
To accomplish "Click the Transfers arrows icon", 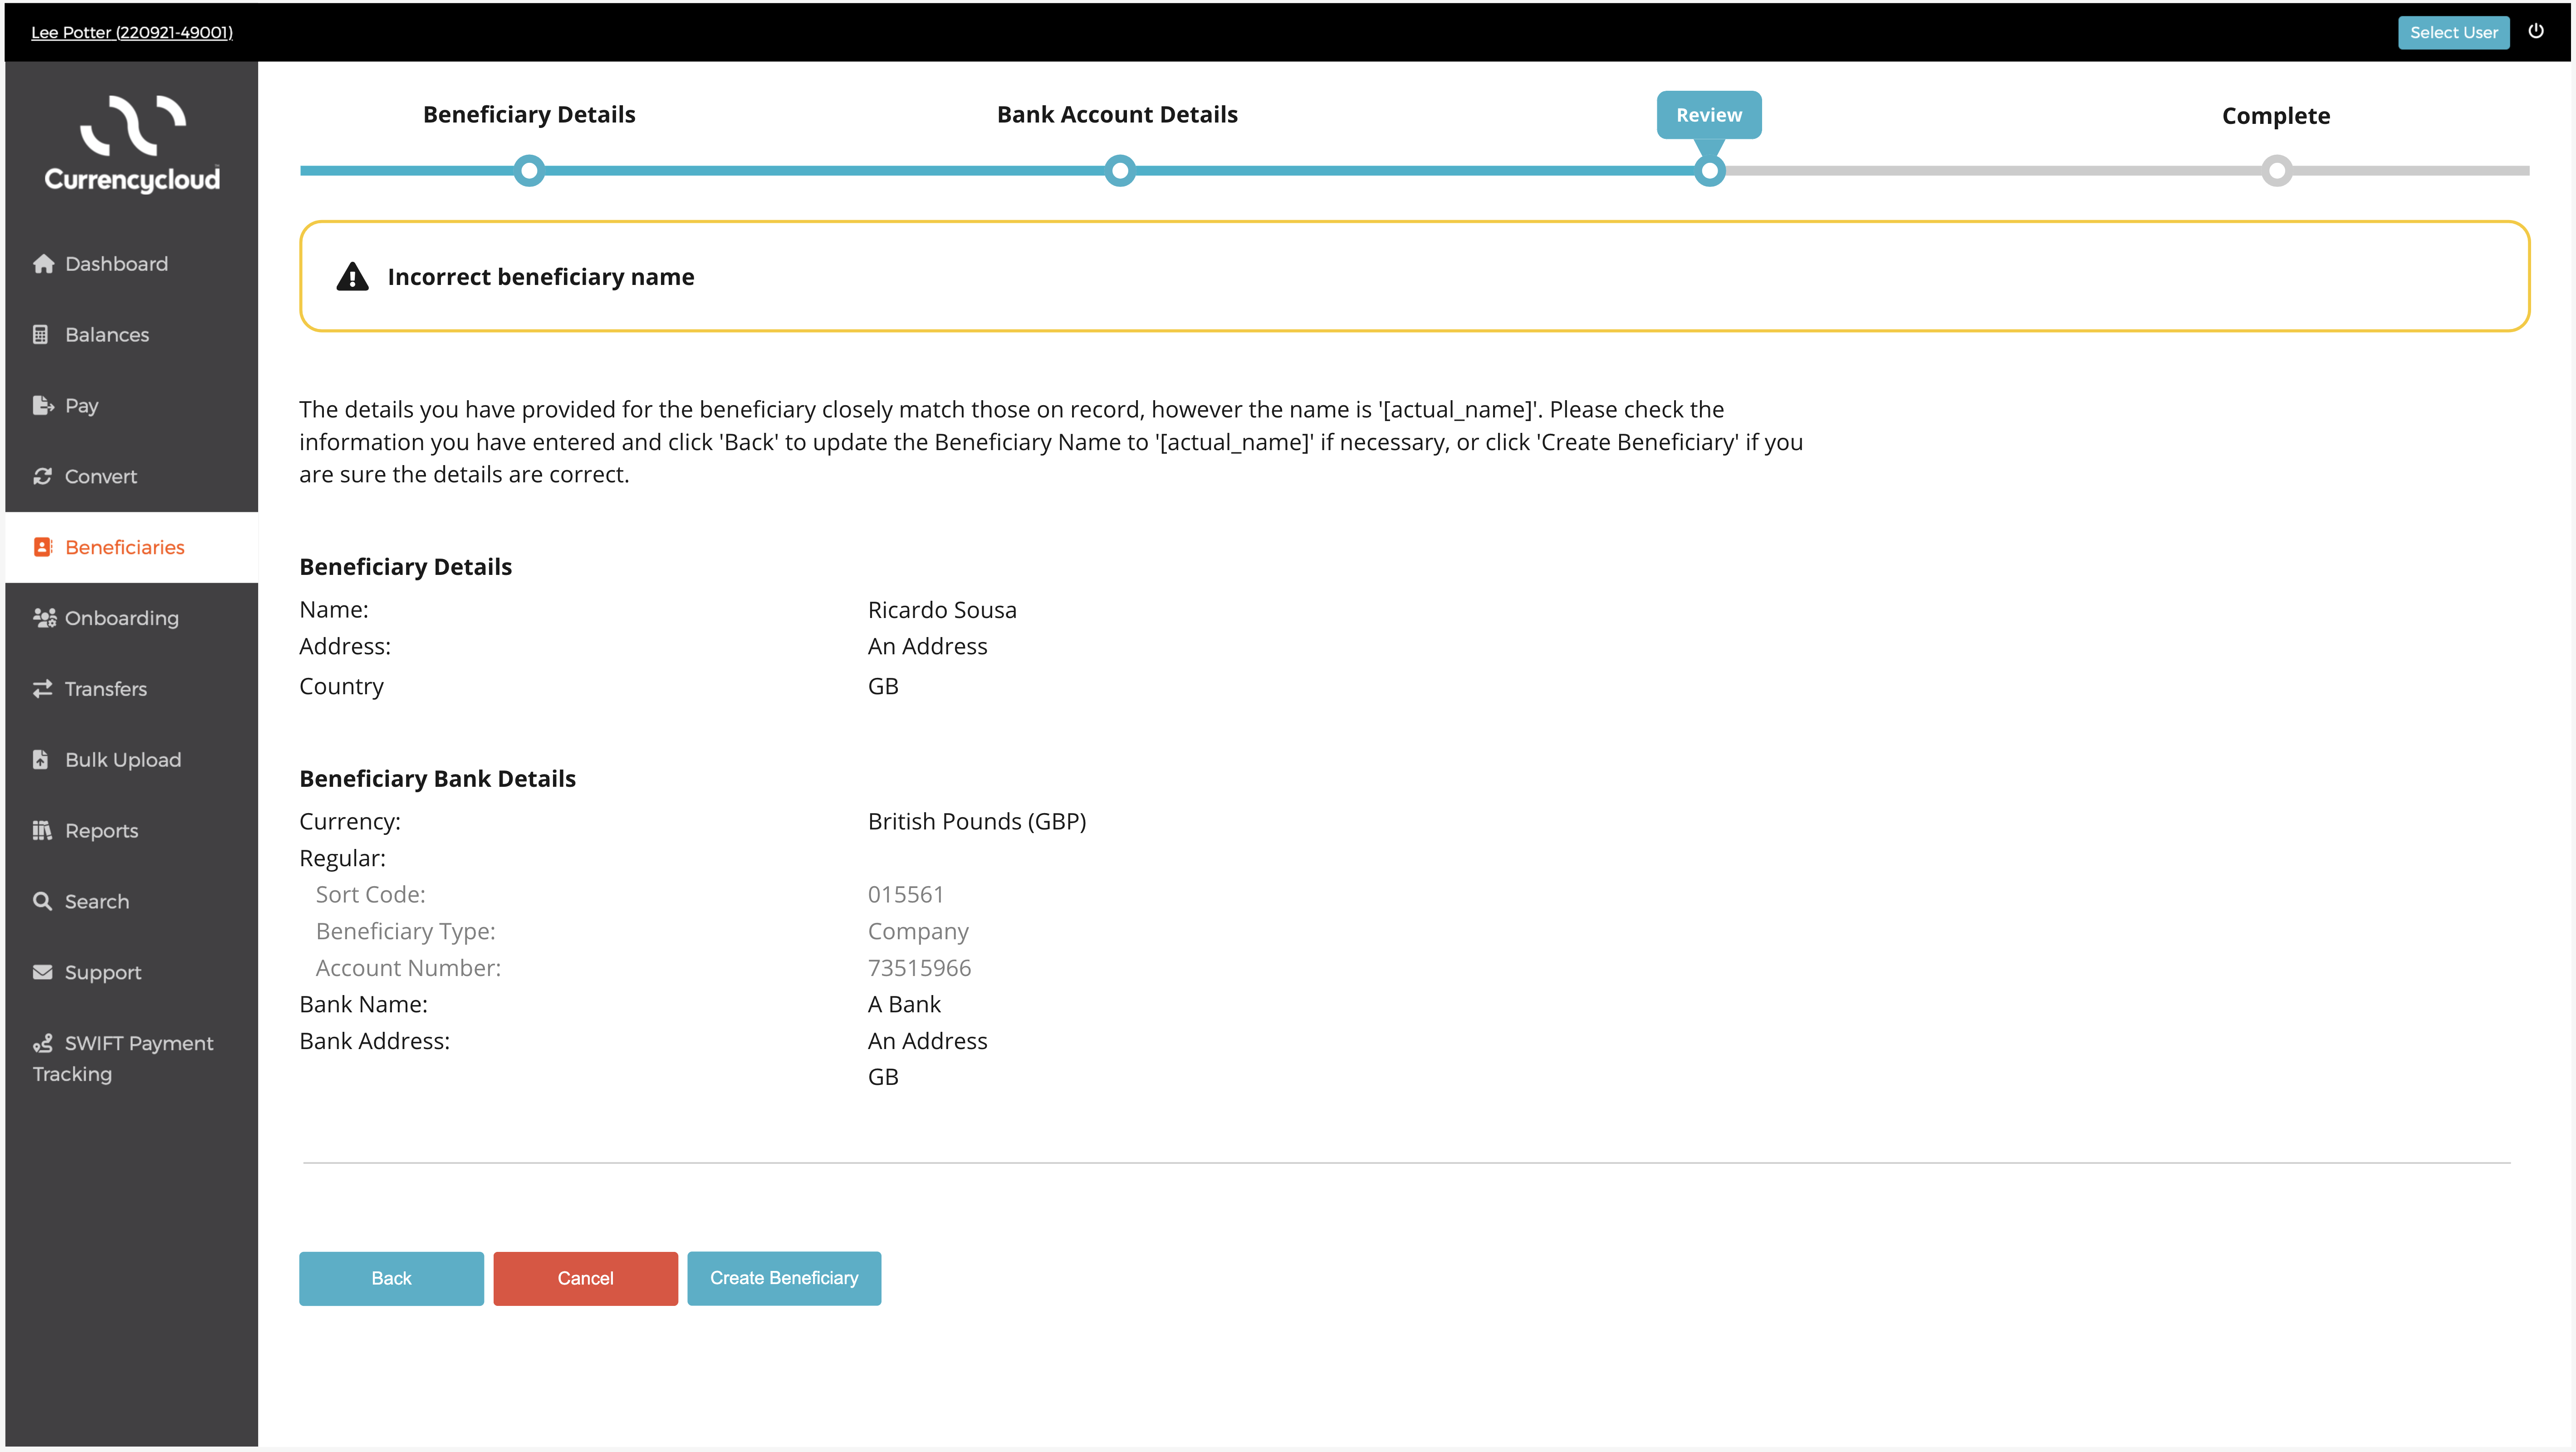I will coord(42,689).
